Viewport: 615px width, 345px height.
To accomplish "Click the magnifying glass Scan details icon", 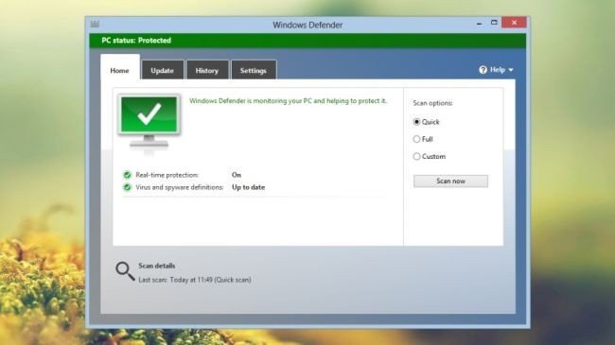I will 125,271.
